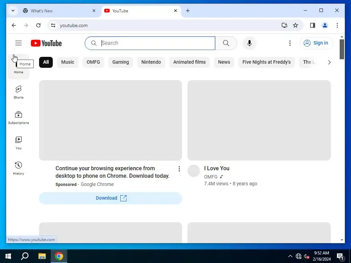The height and width of the screenshot is (263, 351).
Task: Open Windows Start menu
Action: coord(8,256)
